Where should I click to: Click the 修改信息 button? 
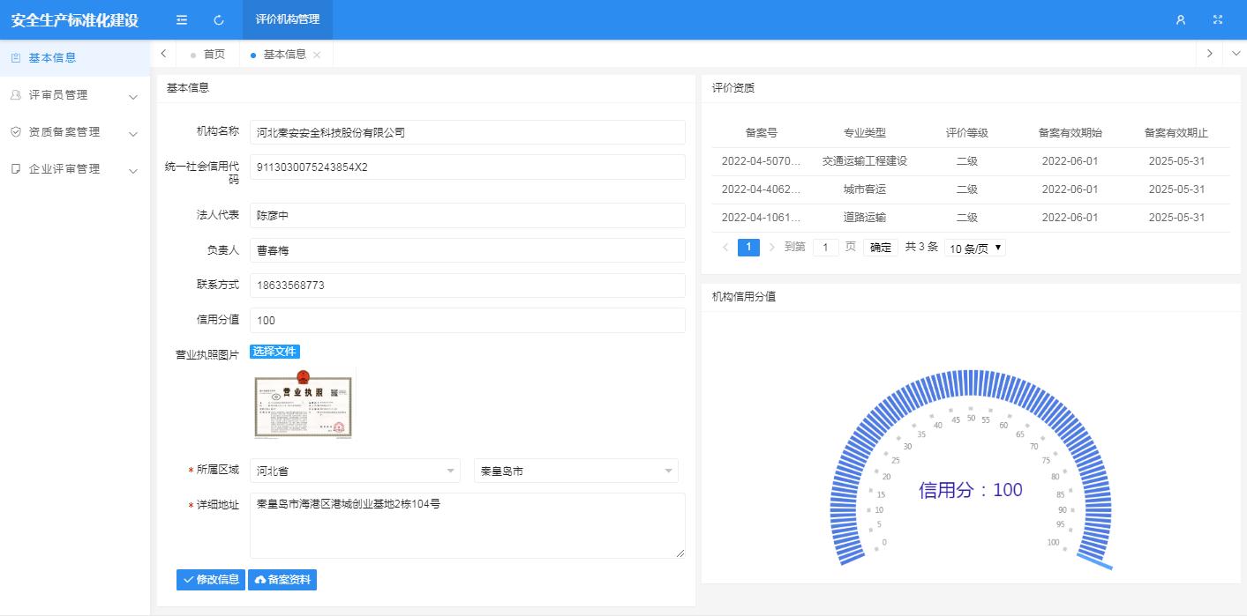click(211, 580)
